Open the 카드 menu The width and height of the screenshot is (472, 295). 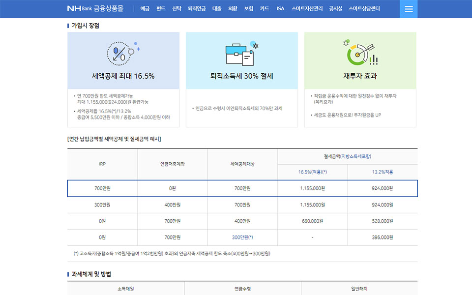265,8
